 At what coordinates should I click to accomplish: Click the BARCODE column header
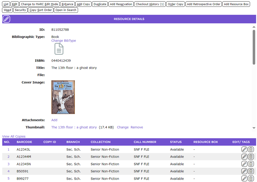(24, 142)
